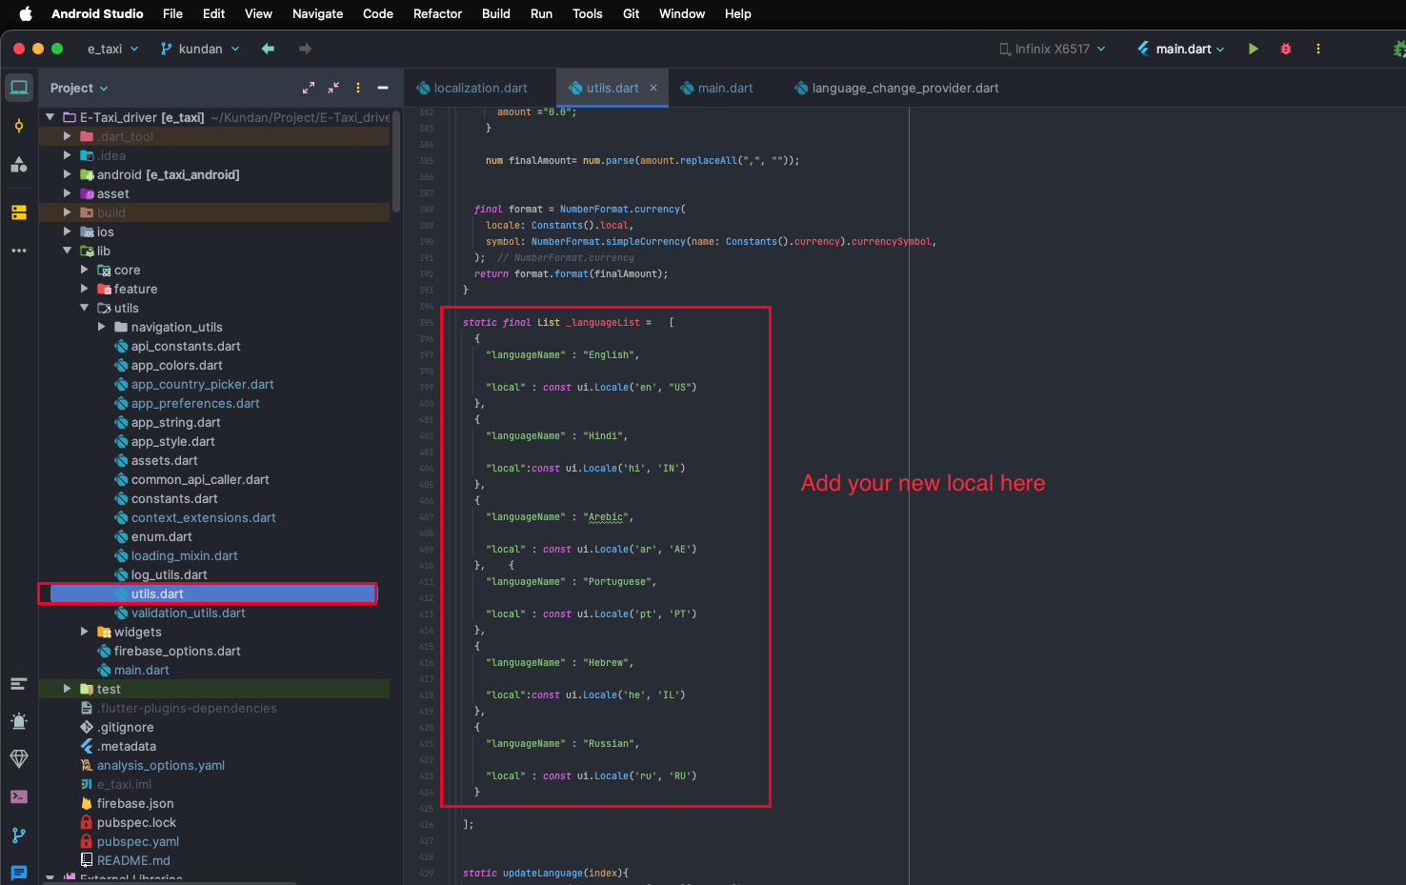Image resolution: width=1406 pixels, height=885 pixels.
Task: Open the kundan Git branch dropdown
Action: pos(200,49)
